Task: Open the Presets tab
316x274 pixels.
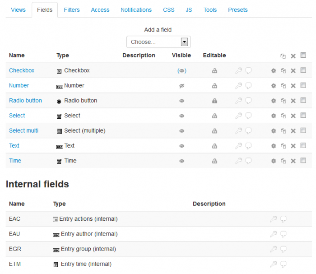Action: (237, 9)
